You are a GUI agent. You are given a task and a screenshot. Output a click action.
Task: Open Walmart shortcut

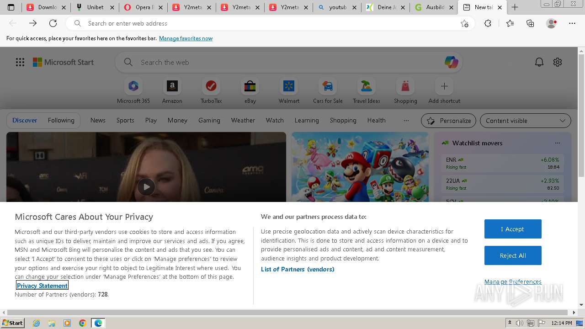[x=289, y=91]
